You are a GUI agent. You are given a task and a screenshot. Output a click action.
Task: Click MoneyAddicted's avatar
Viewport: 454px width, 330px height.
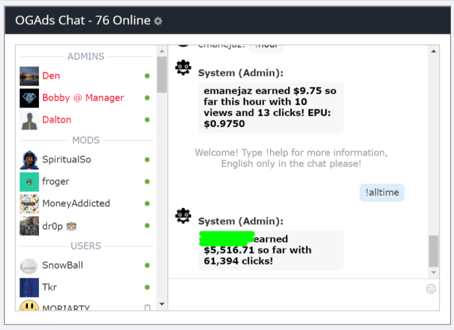[x=29, y=204]
